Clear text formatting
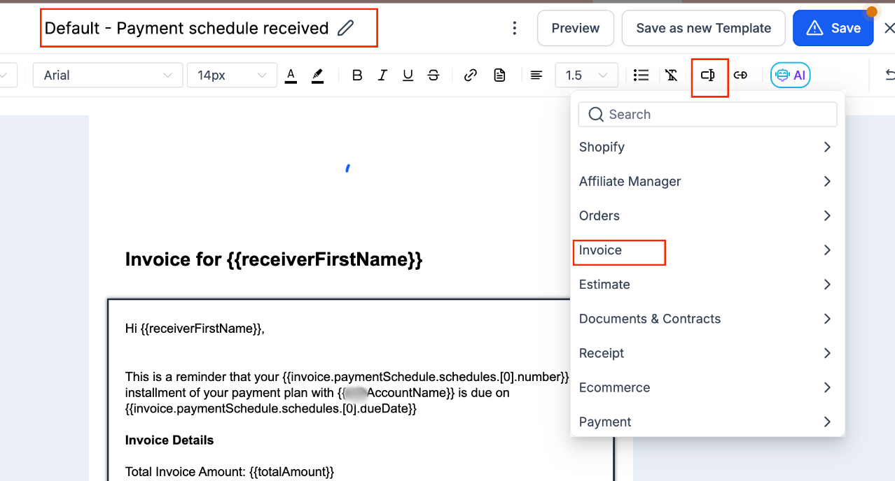 [x=671, y=76]
